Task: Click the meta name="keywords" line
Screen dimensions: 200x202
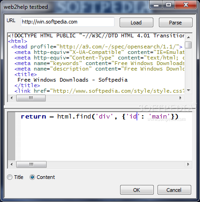Action: pos(99,63)
